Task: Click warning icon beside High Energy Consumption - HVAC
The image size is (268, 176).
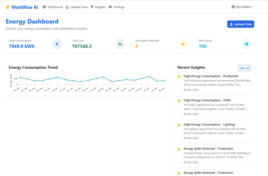Action: (179, 100)
